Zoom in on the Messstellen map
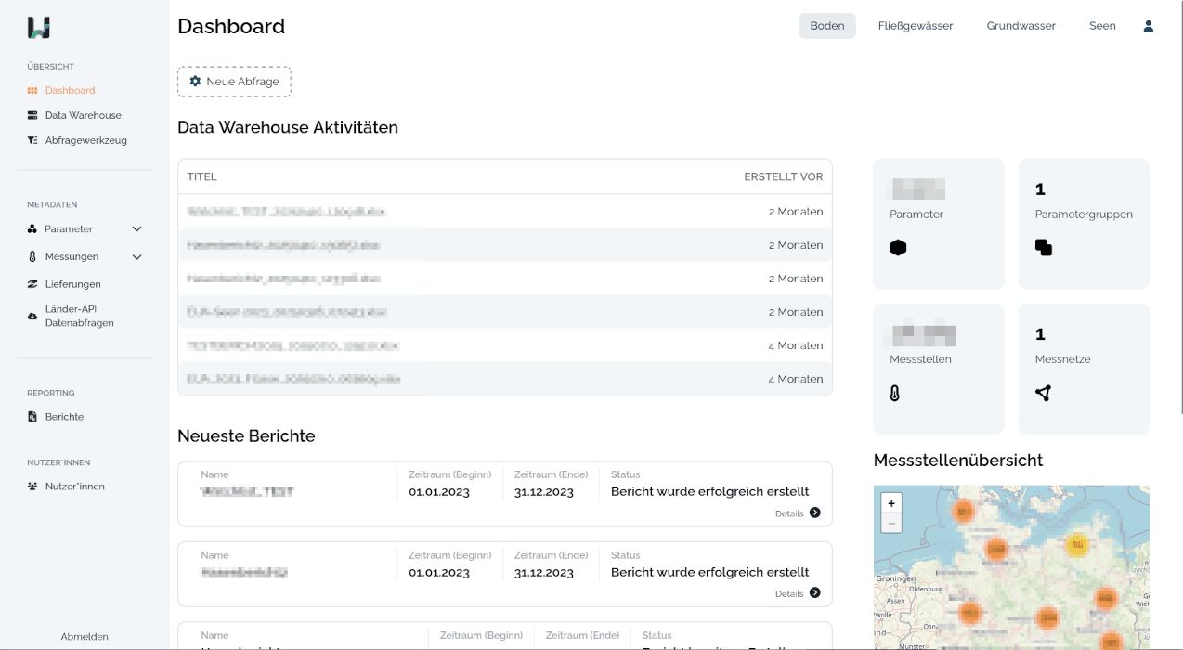The height and width of the screenshot is (650, 1183). tap(891, 503)
